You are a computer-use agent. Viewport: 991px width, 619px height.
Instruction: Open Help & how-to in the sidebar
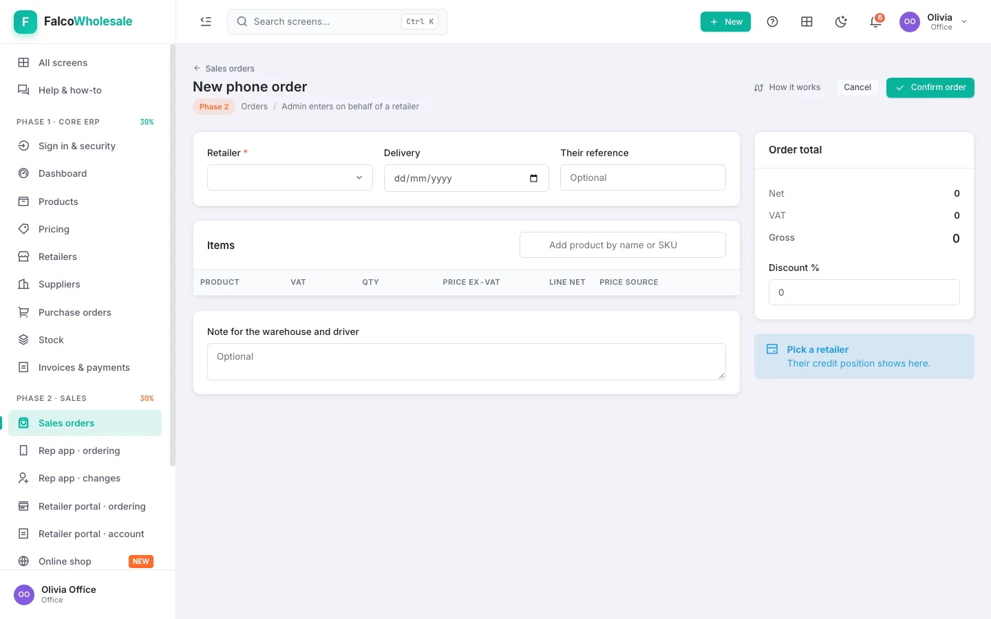click(85, 90)
